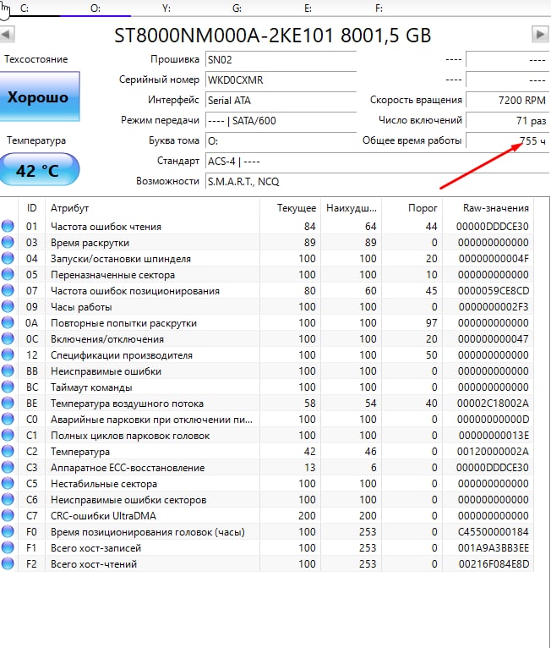Click the Наихудш... column header
Screen dimensions: 551x648
tap(352, 208)
